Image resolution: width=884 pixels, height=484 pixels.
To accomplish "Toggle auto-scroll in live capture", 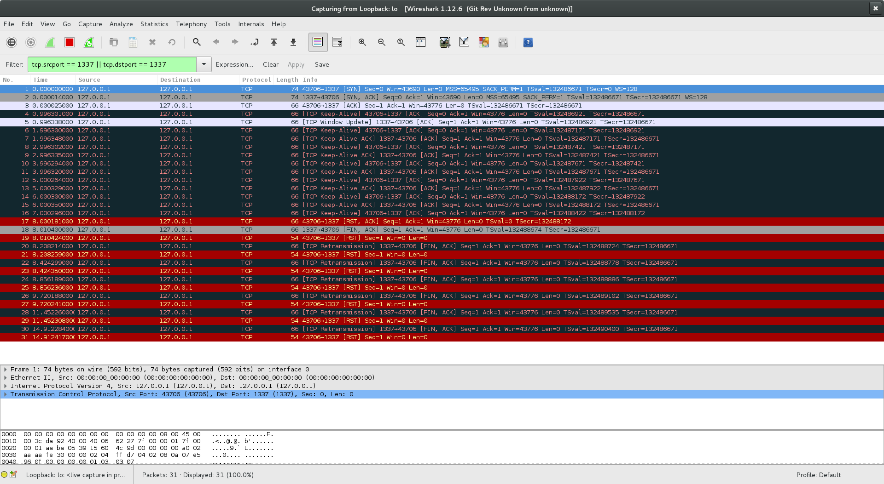I will [x=338, y=42].
